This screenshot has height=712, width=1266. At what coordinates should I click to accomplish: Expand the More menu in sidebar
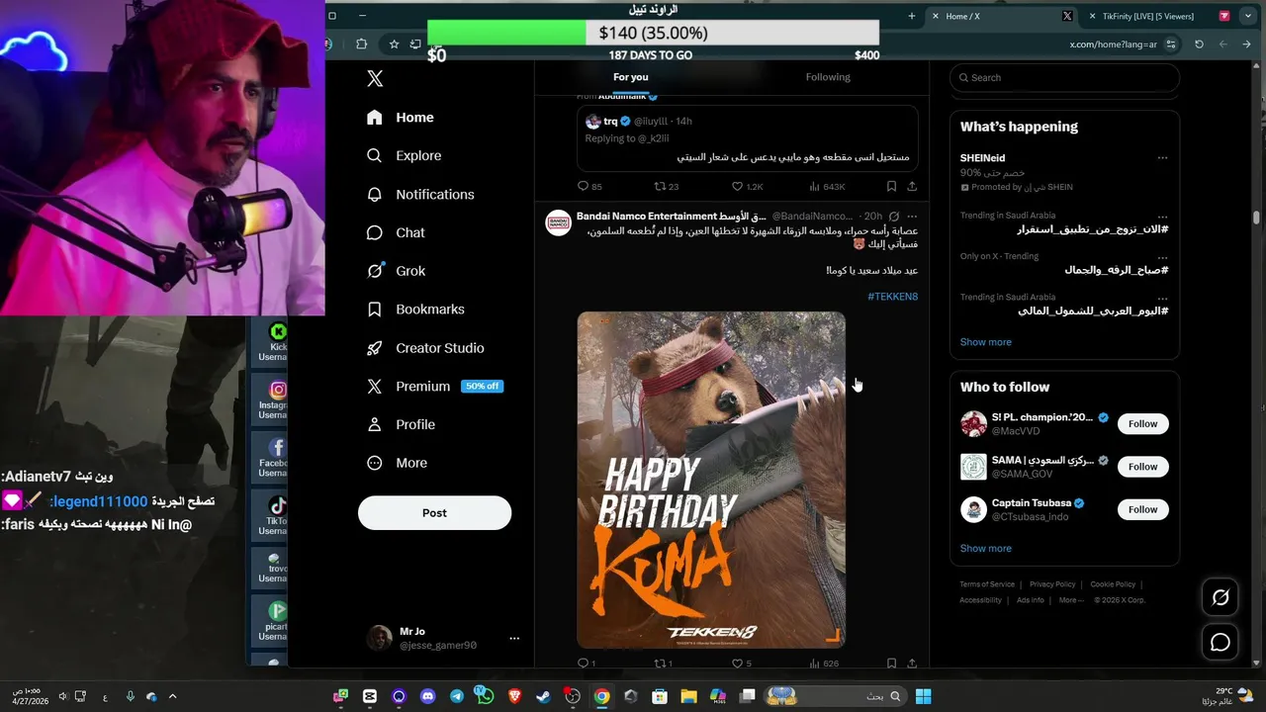click(x=397, y=464)
